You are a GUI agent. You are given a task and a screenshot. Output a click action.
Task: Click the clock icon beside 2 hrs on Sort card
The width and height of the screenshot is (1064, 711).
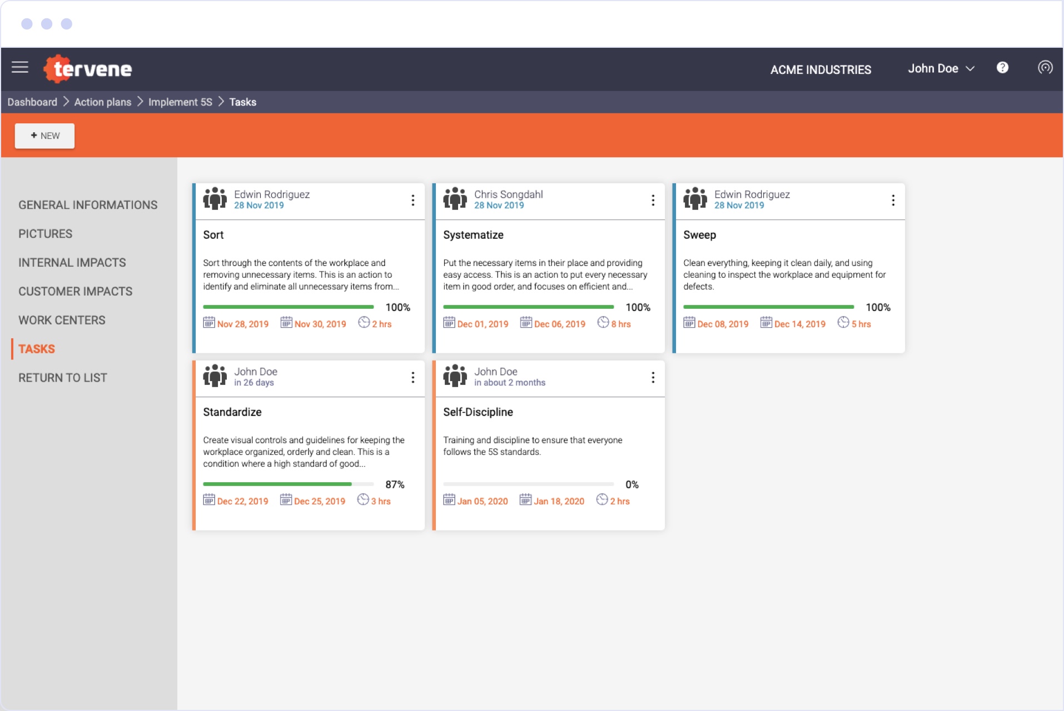(x=364, y=322)
